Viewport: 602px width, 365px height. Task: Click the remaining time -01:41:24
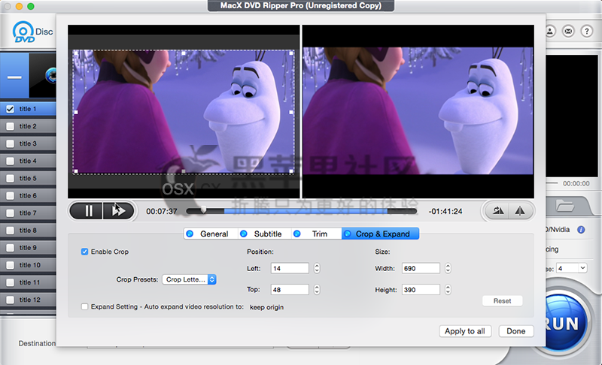pyautogui.click(x=445, y=212)
